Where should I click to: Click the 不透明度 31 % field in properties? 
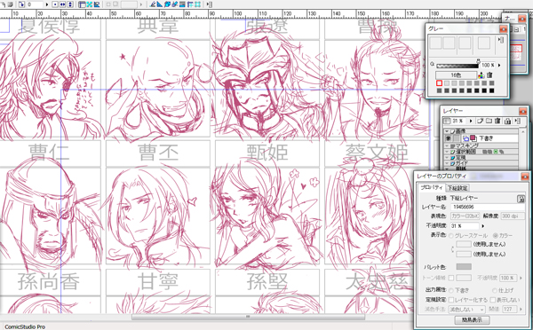[465, 226]
